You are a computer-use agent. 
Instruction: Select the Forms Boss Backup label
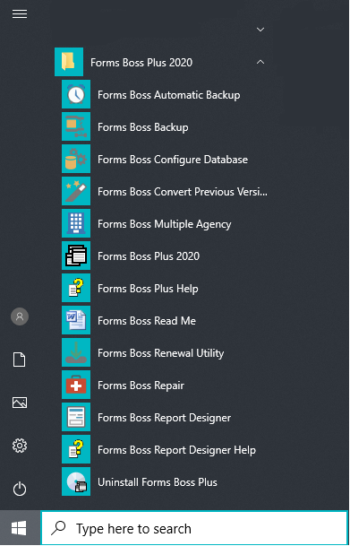click(143, 127)
